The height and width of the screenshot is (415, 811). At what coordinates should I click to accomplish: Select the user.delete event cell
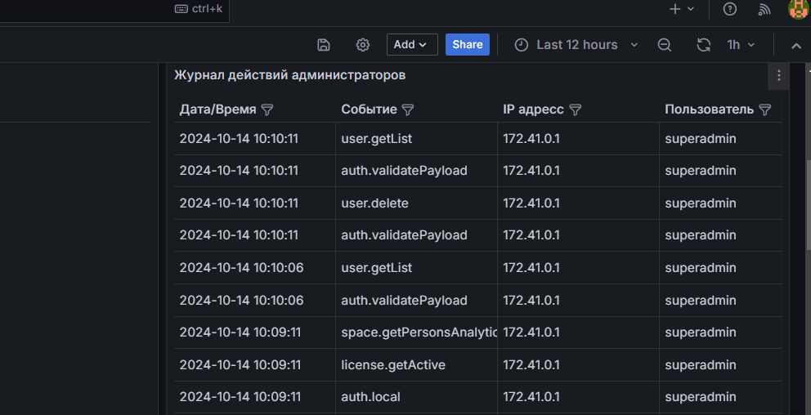click(374, 203)
